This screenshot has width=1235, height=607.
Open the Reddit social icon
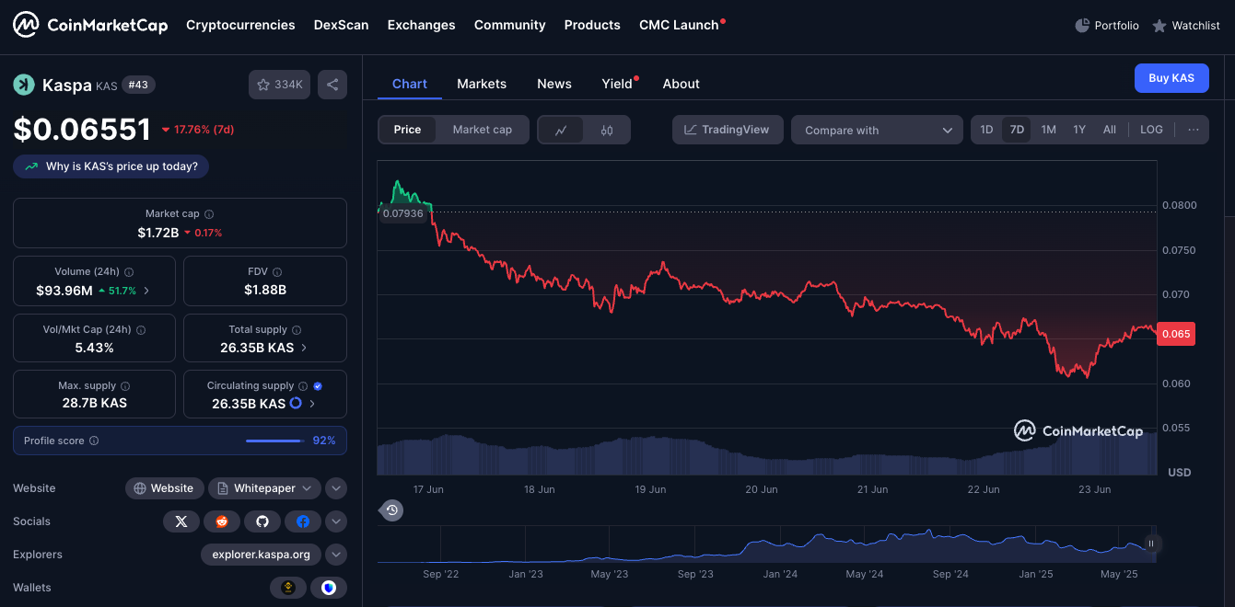[x=222, y=521]
